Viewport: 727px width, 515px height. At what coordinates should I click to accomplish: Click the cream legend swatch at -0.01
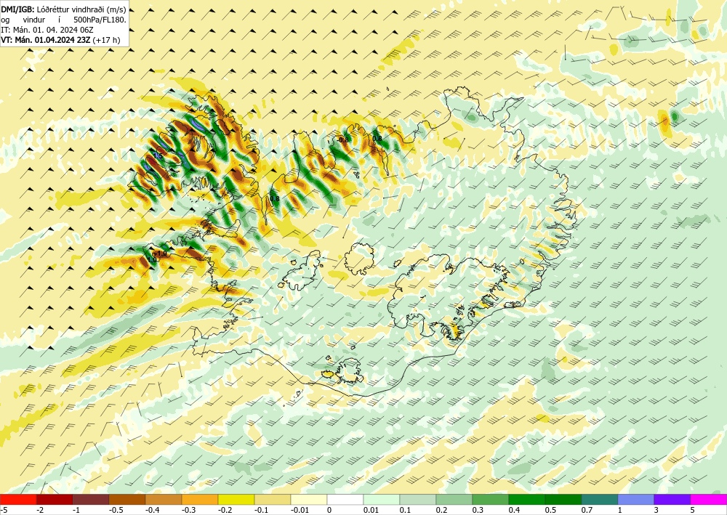pyautogui.click(x=309, y=500)
